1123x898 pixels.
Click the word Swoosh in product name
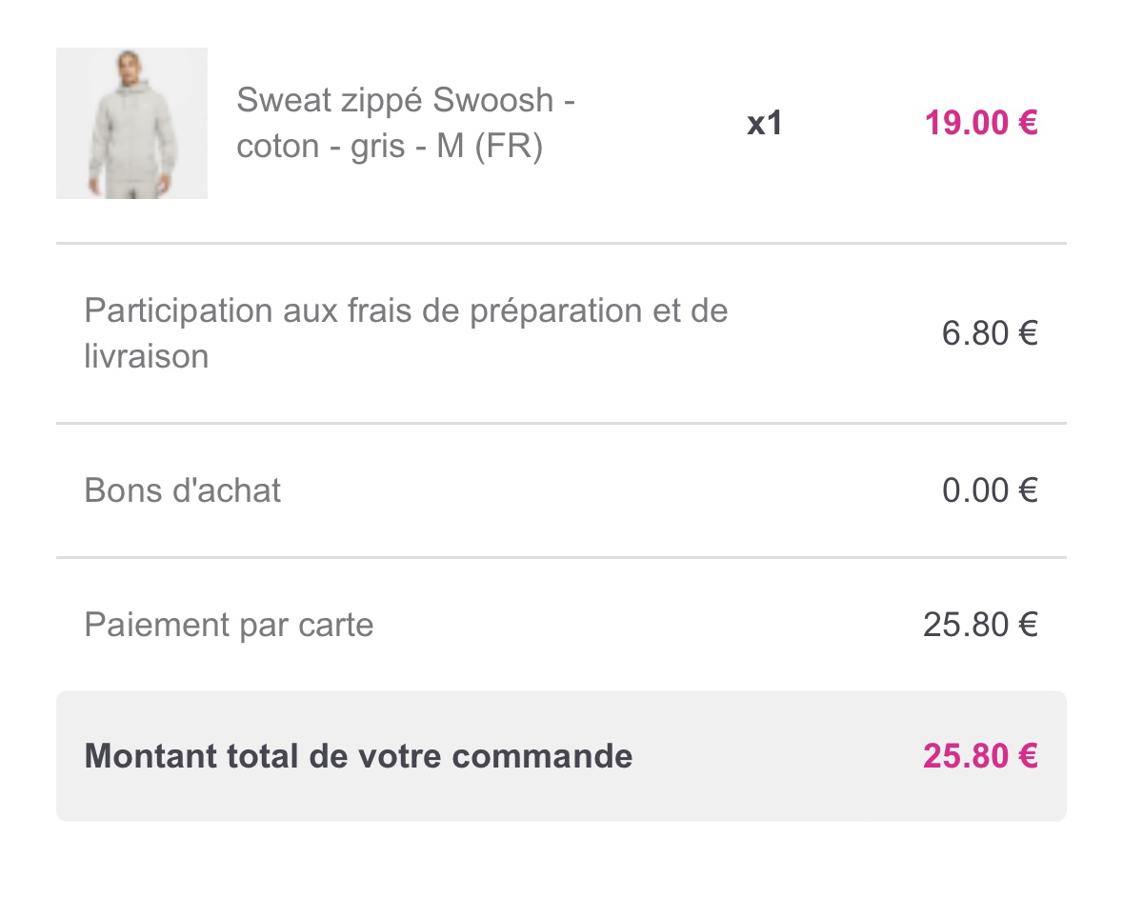(x=493, y=100)
